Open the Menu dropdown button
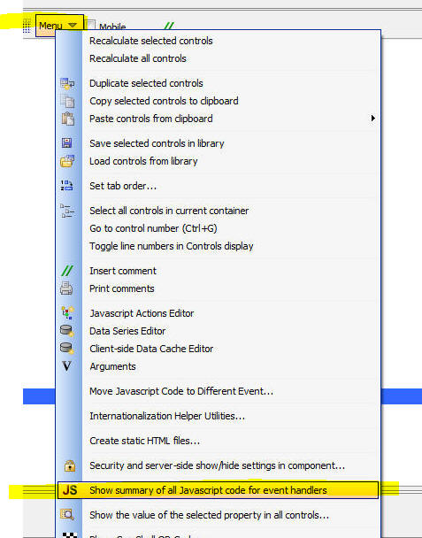The image size is (422, 538). 59,26
